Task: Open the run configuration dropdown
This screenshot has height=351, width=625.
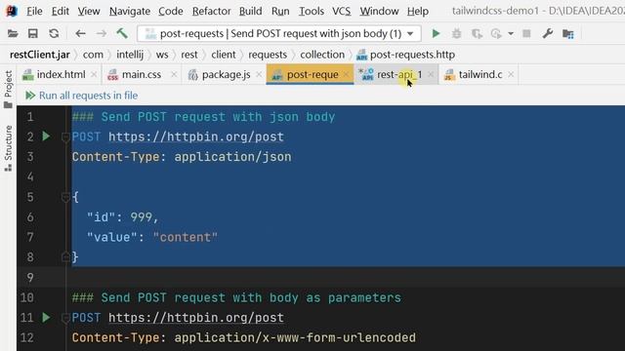Action: (279, 34)
